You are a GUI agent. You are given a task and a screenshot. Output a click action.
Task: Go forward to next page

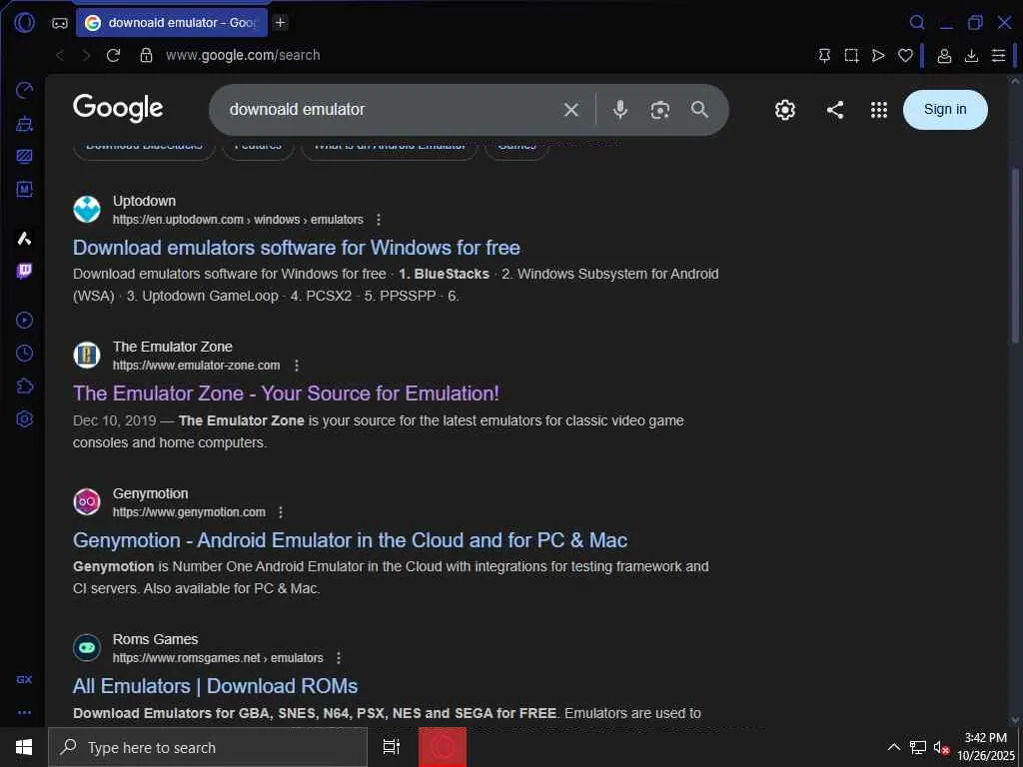coord(86,56)
